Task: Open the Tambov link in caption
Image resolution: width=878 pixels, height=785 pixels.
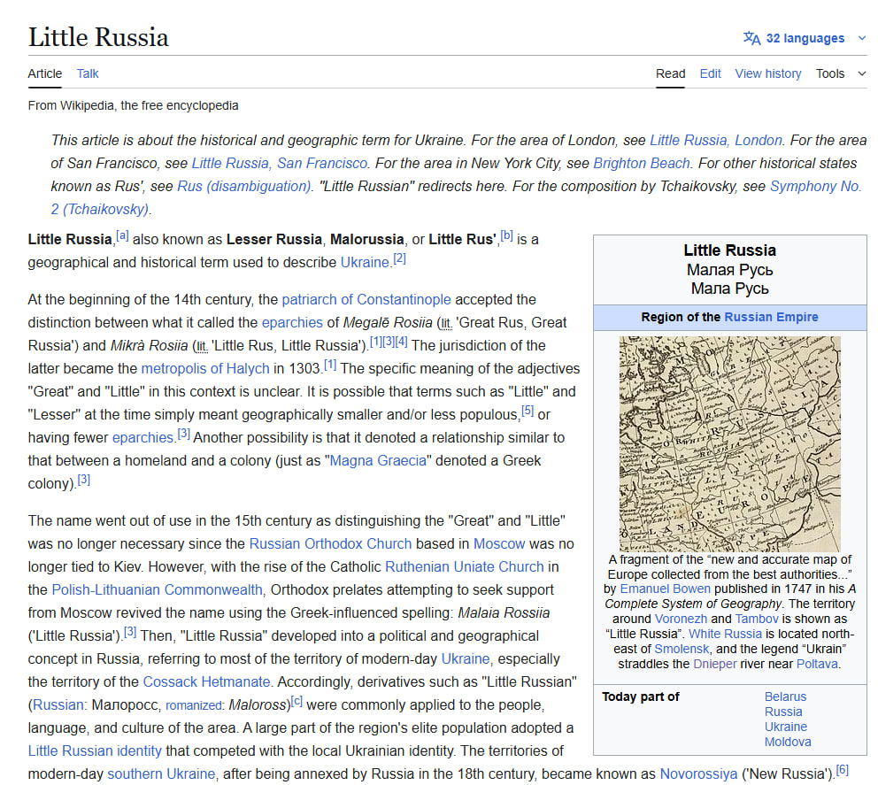Action: 757,619
